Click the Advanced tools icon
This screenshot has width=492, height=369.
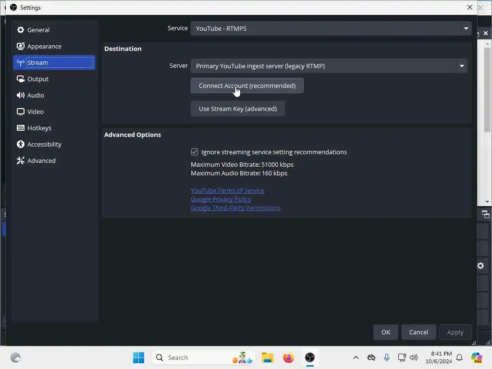(x=20, y=160)
